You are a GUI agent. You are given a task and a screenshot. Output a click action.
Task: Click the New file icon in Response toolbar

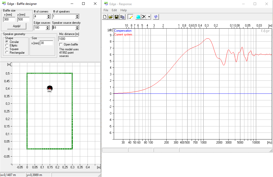(105, 17)
